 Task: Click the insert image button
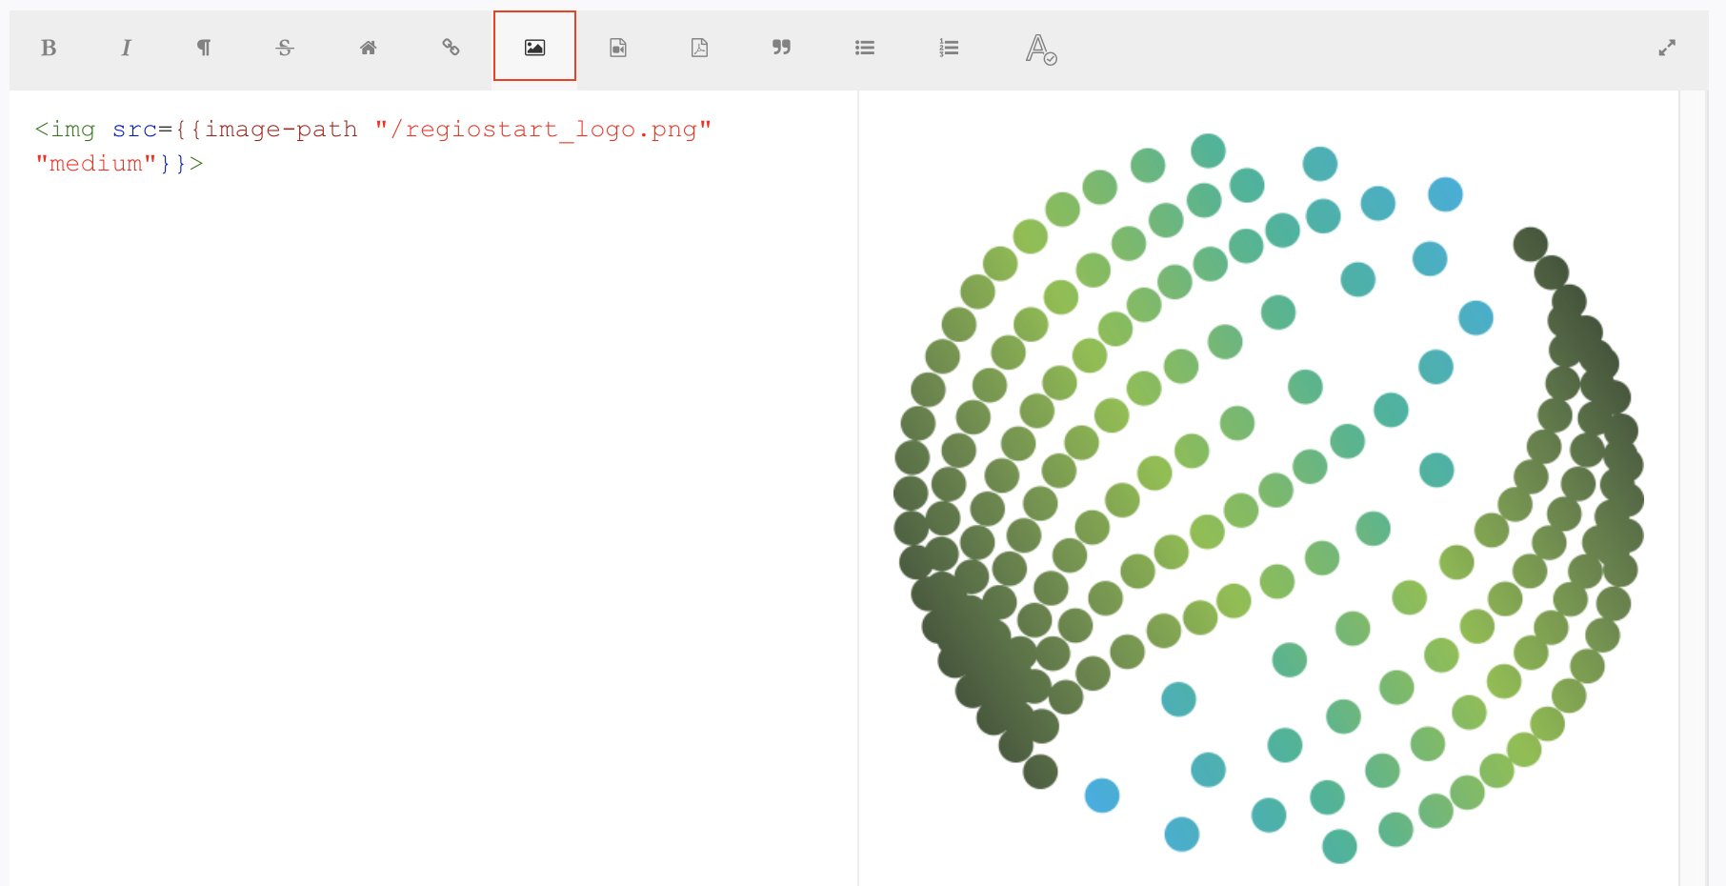[x=534, y=48]
